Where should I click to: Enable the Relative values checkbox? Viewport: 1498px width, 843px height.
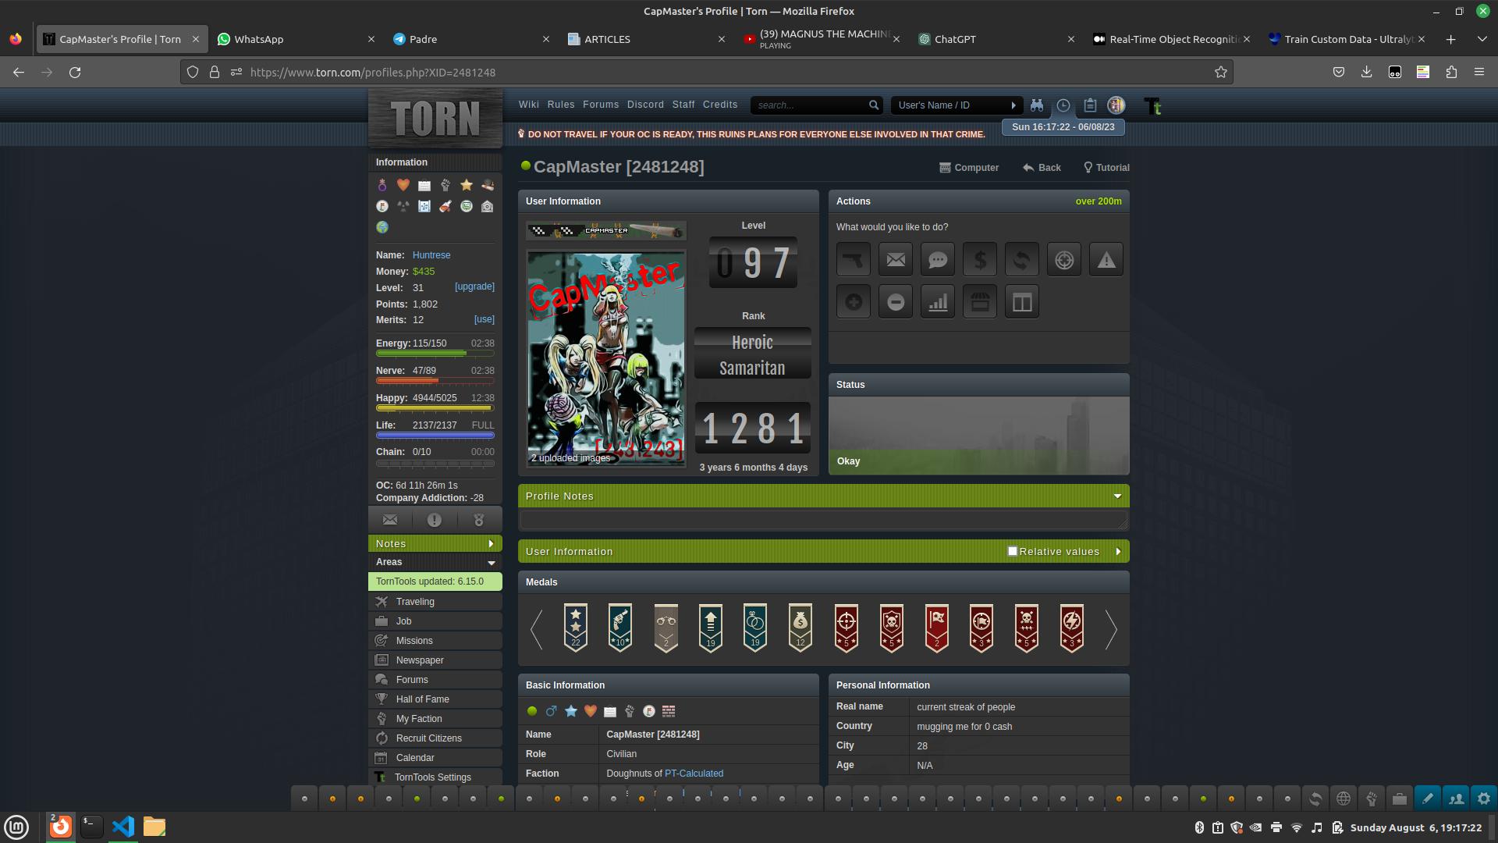pyautogui.click(x=1013, y=551)
